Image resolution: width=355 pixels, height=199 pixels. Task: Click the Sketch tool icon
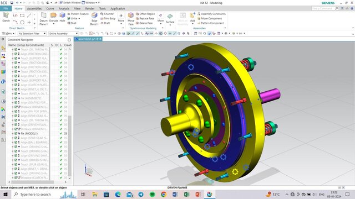pos(6,15)
